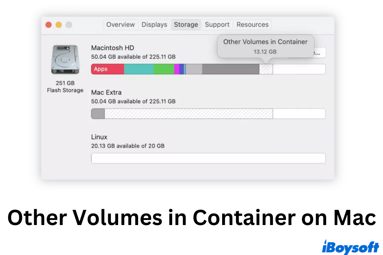
Task: Open the Overview tab
Action: tap(120, 25)
